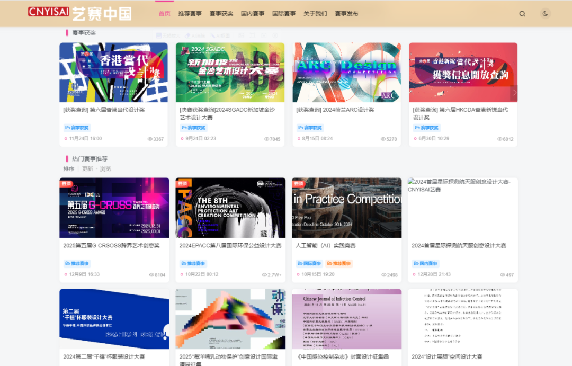Screen dimensions: 572x366
Task: Click the 香港当代设计奖 banner image
Action: pos(113,73)
